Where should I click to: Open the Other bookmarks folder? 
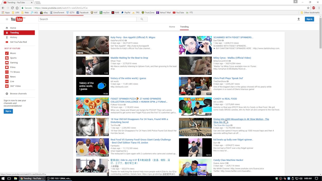click(x=310, y=13)
